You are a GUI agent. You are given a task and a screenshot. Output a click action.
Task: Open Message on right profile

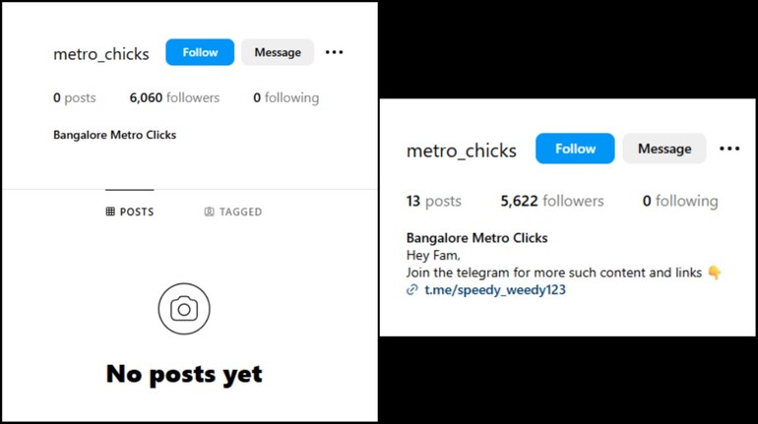pos(664,149)
